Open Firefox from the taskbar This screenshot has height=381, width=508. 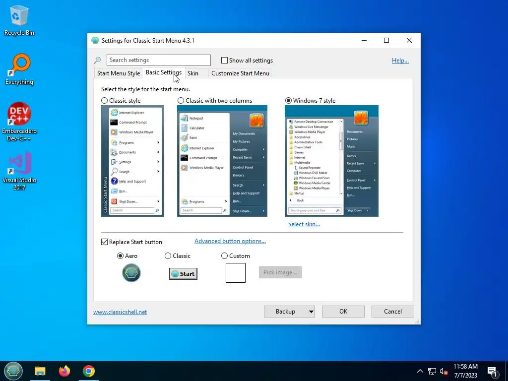[64, 371]
